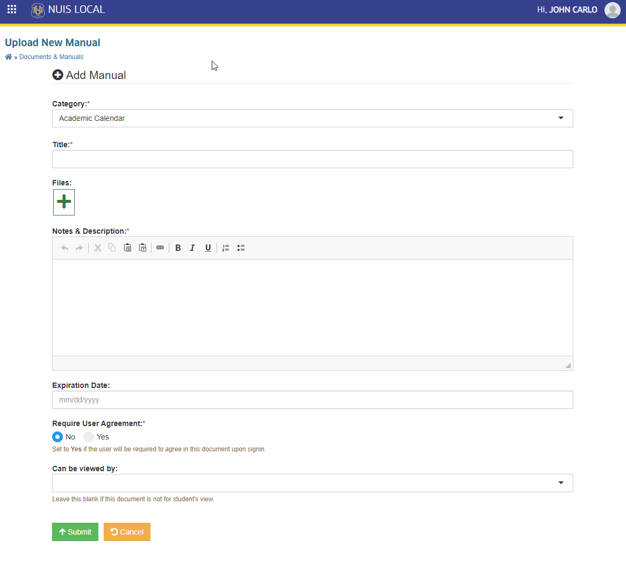Go to home via breadcrumb house icon
626x562 pixels.
coord(9,56)
